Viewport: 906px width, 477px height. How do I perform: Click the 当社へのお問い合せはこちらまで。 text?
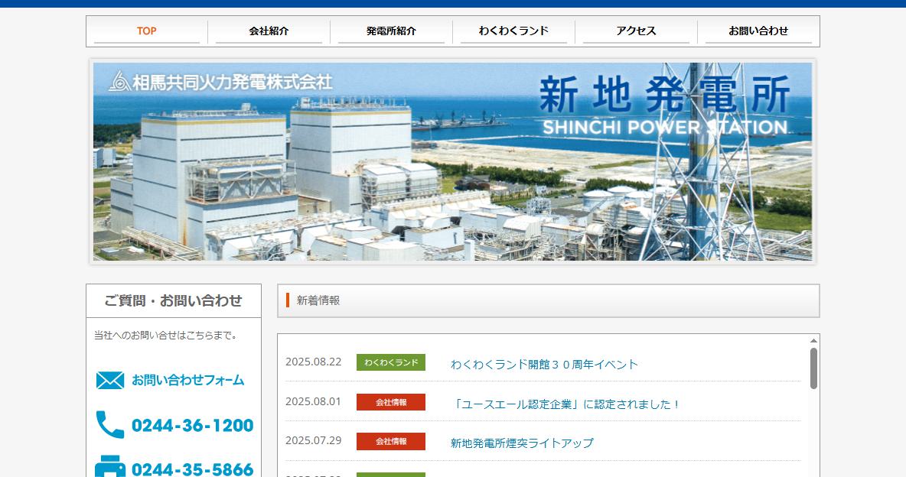point(166,336)
